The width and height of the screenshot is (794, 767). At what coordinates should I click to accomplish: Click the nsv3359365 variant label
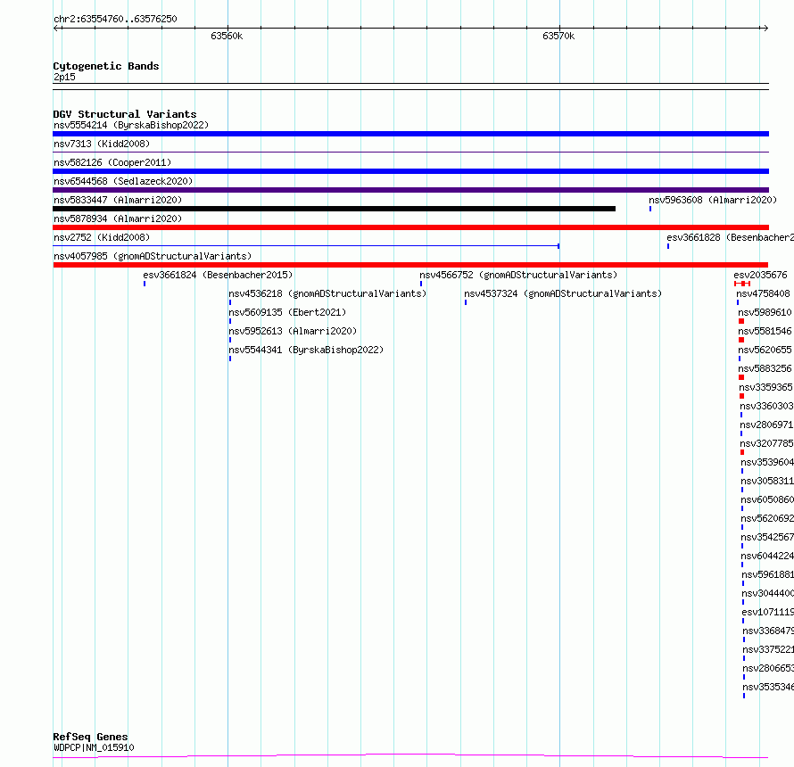click(765, 387)
